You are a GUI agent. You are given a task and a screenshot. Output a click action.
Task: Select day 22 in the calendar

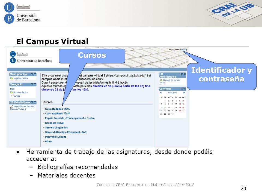click(x=165, y=111)
